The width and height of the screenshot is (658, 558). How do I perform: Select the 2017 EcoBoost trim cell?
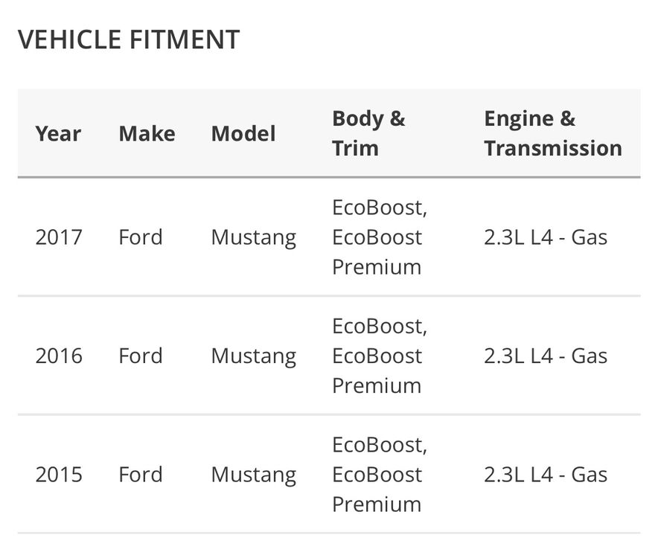[x=380, y=237]
